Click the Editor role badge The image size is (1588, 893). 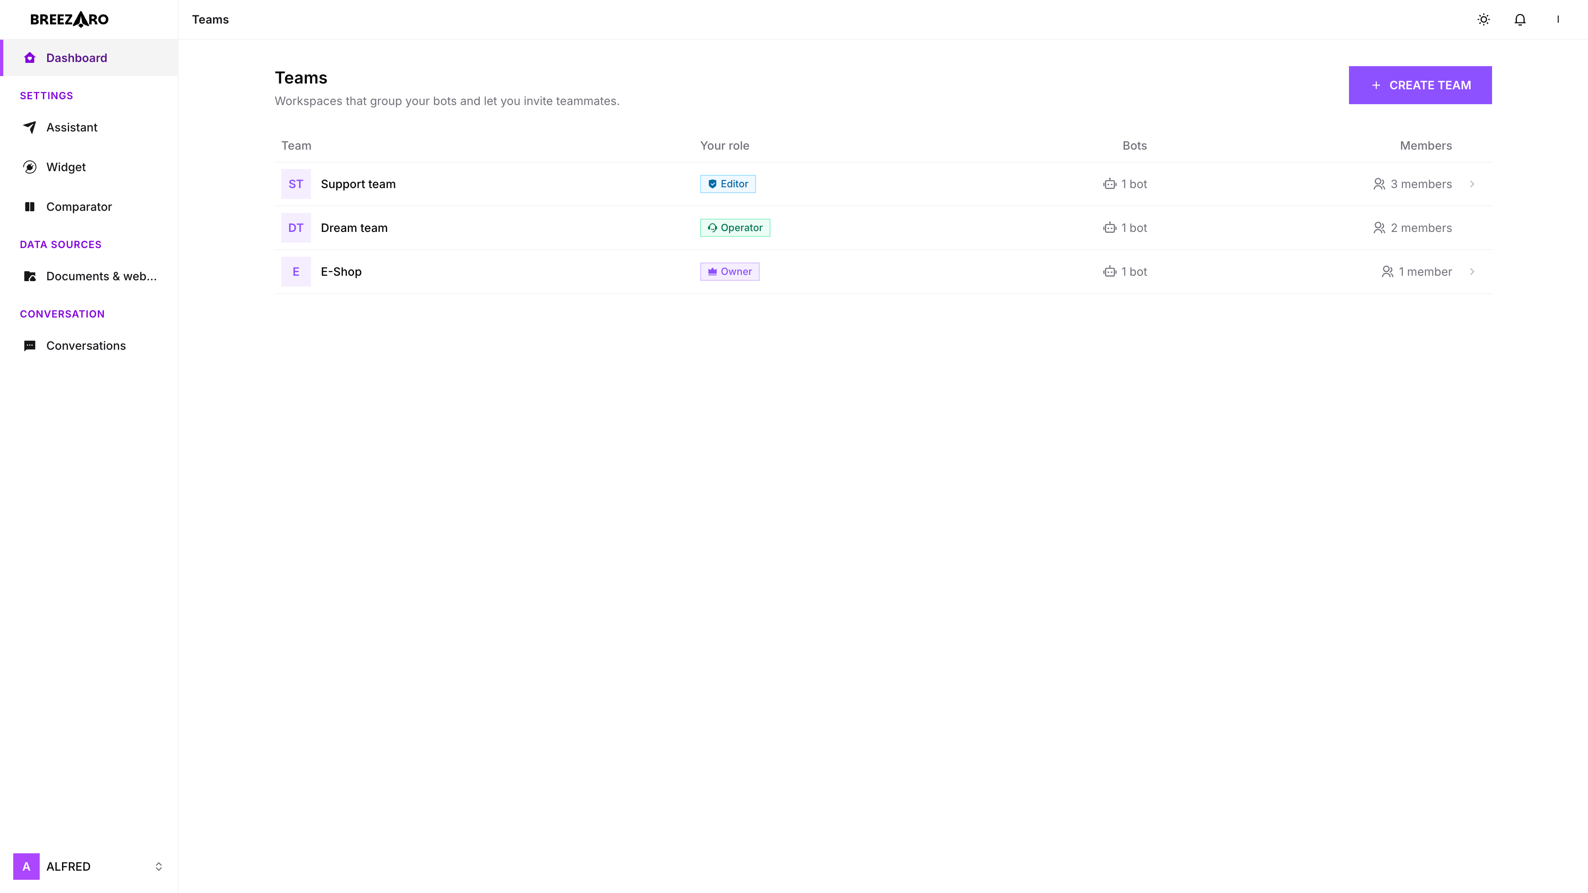click(x=727, y=184)
